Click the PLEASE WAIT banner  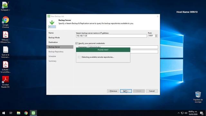tap(103, 50)
